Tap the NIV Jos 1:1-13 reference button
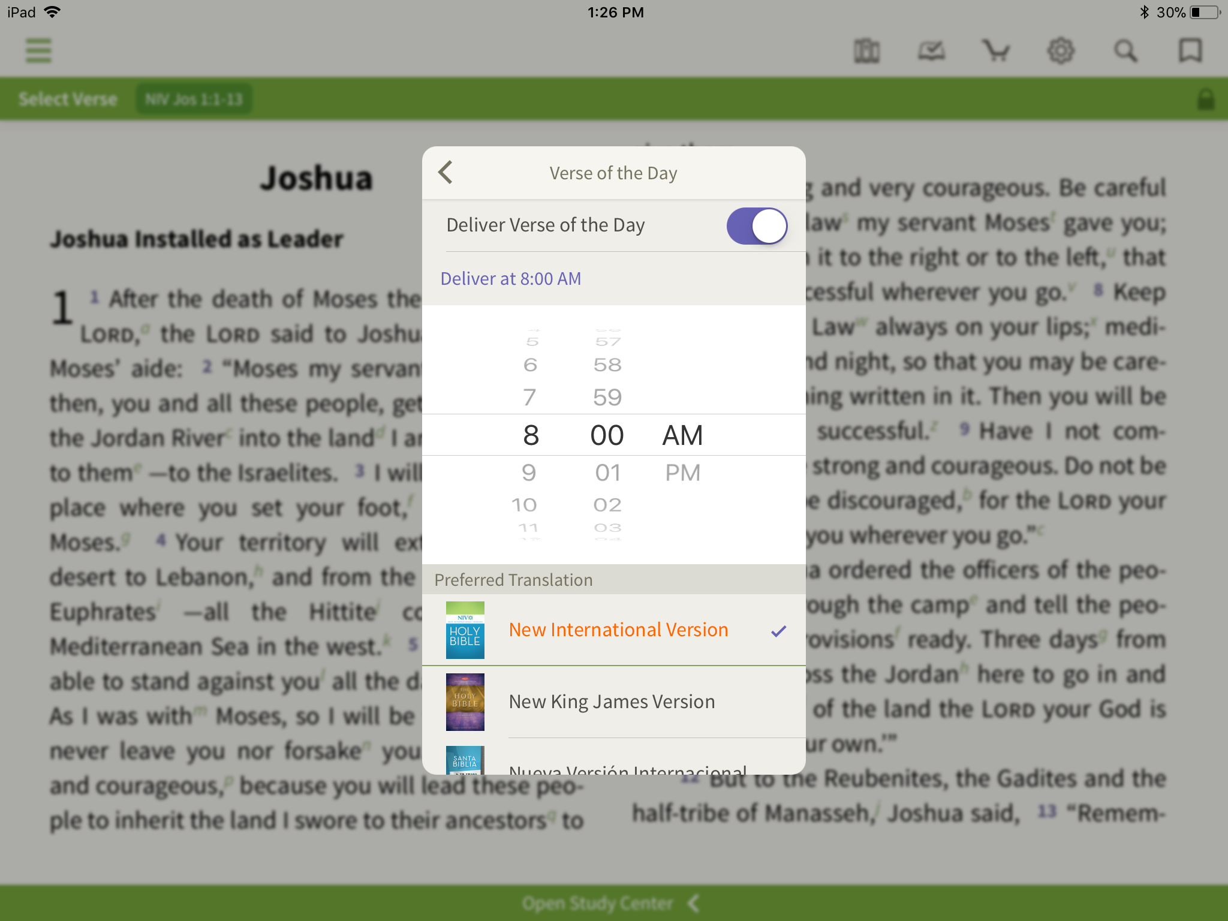Viewport: 1228px width, 921px height. coord(194,99)
